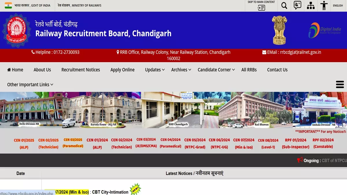This screenshot has width=347, height=195.
Task: Open CEN 06/2024 (NTPC-UG) link
Action: click(x=219, y=144)
